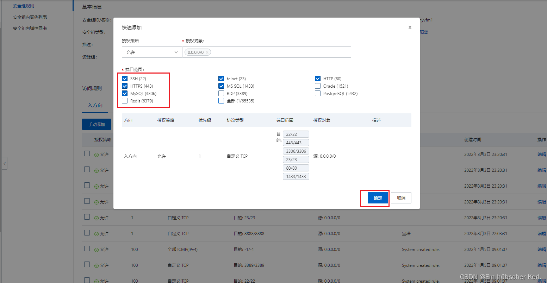
Task: Tick the 全部 (1/65535) checkbox
Action: 221,101
